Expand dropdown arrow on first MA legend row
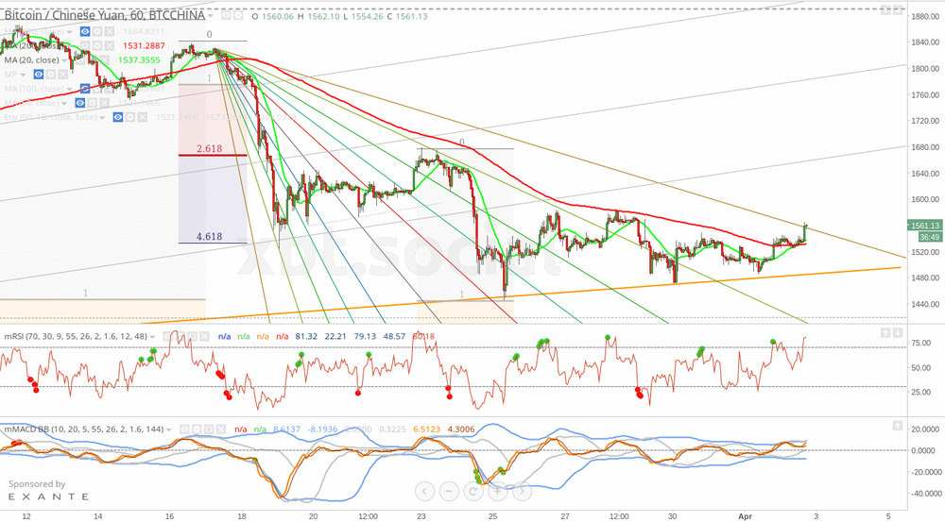This screenshot has width=945, height=522. click(x=70, y=32)
